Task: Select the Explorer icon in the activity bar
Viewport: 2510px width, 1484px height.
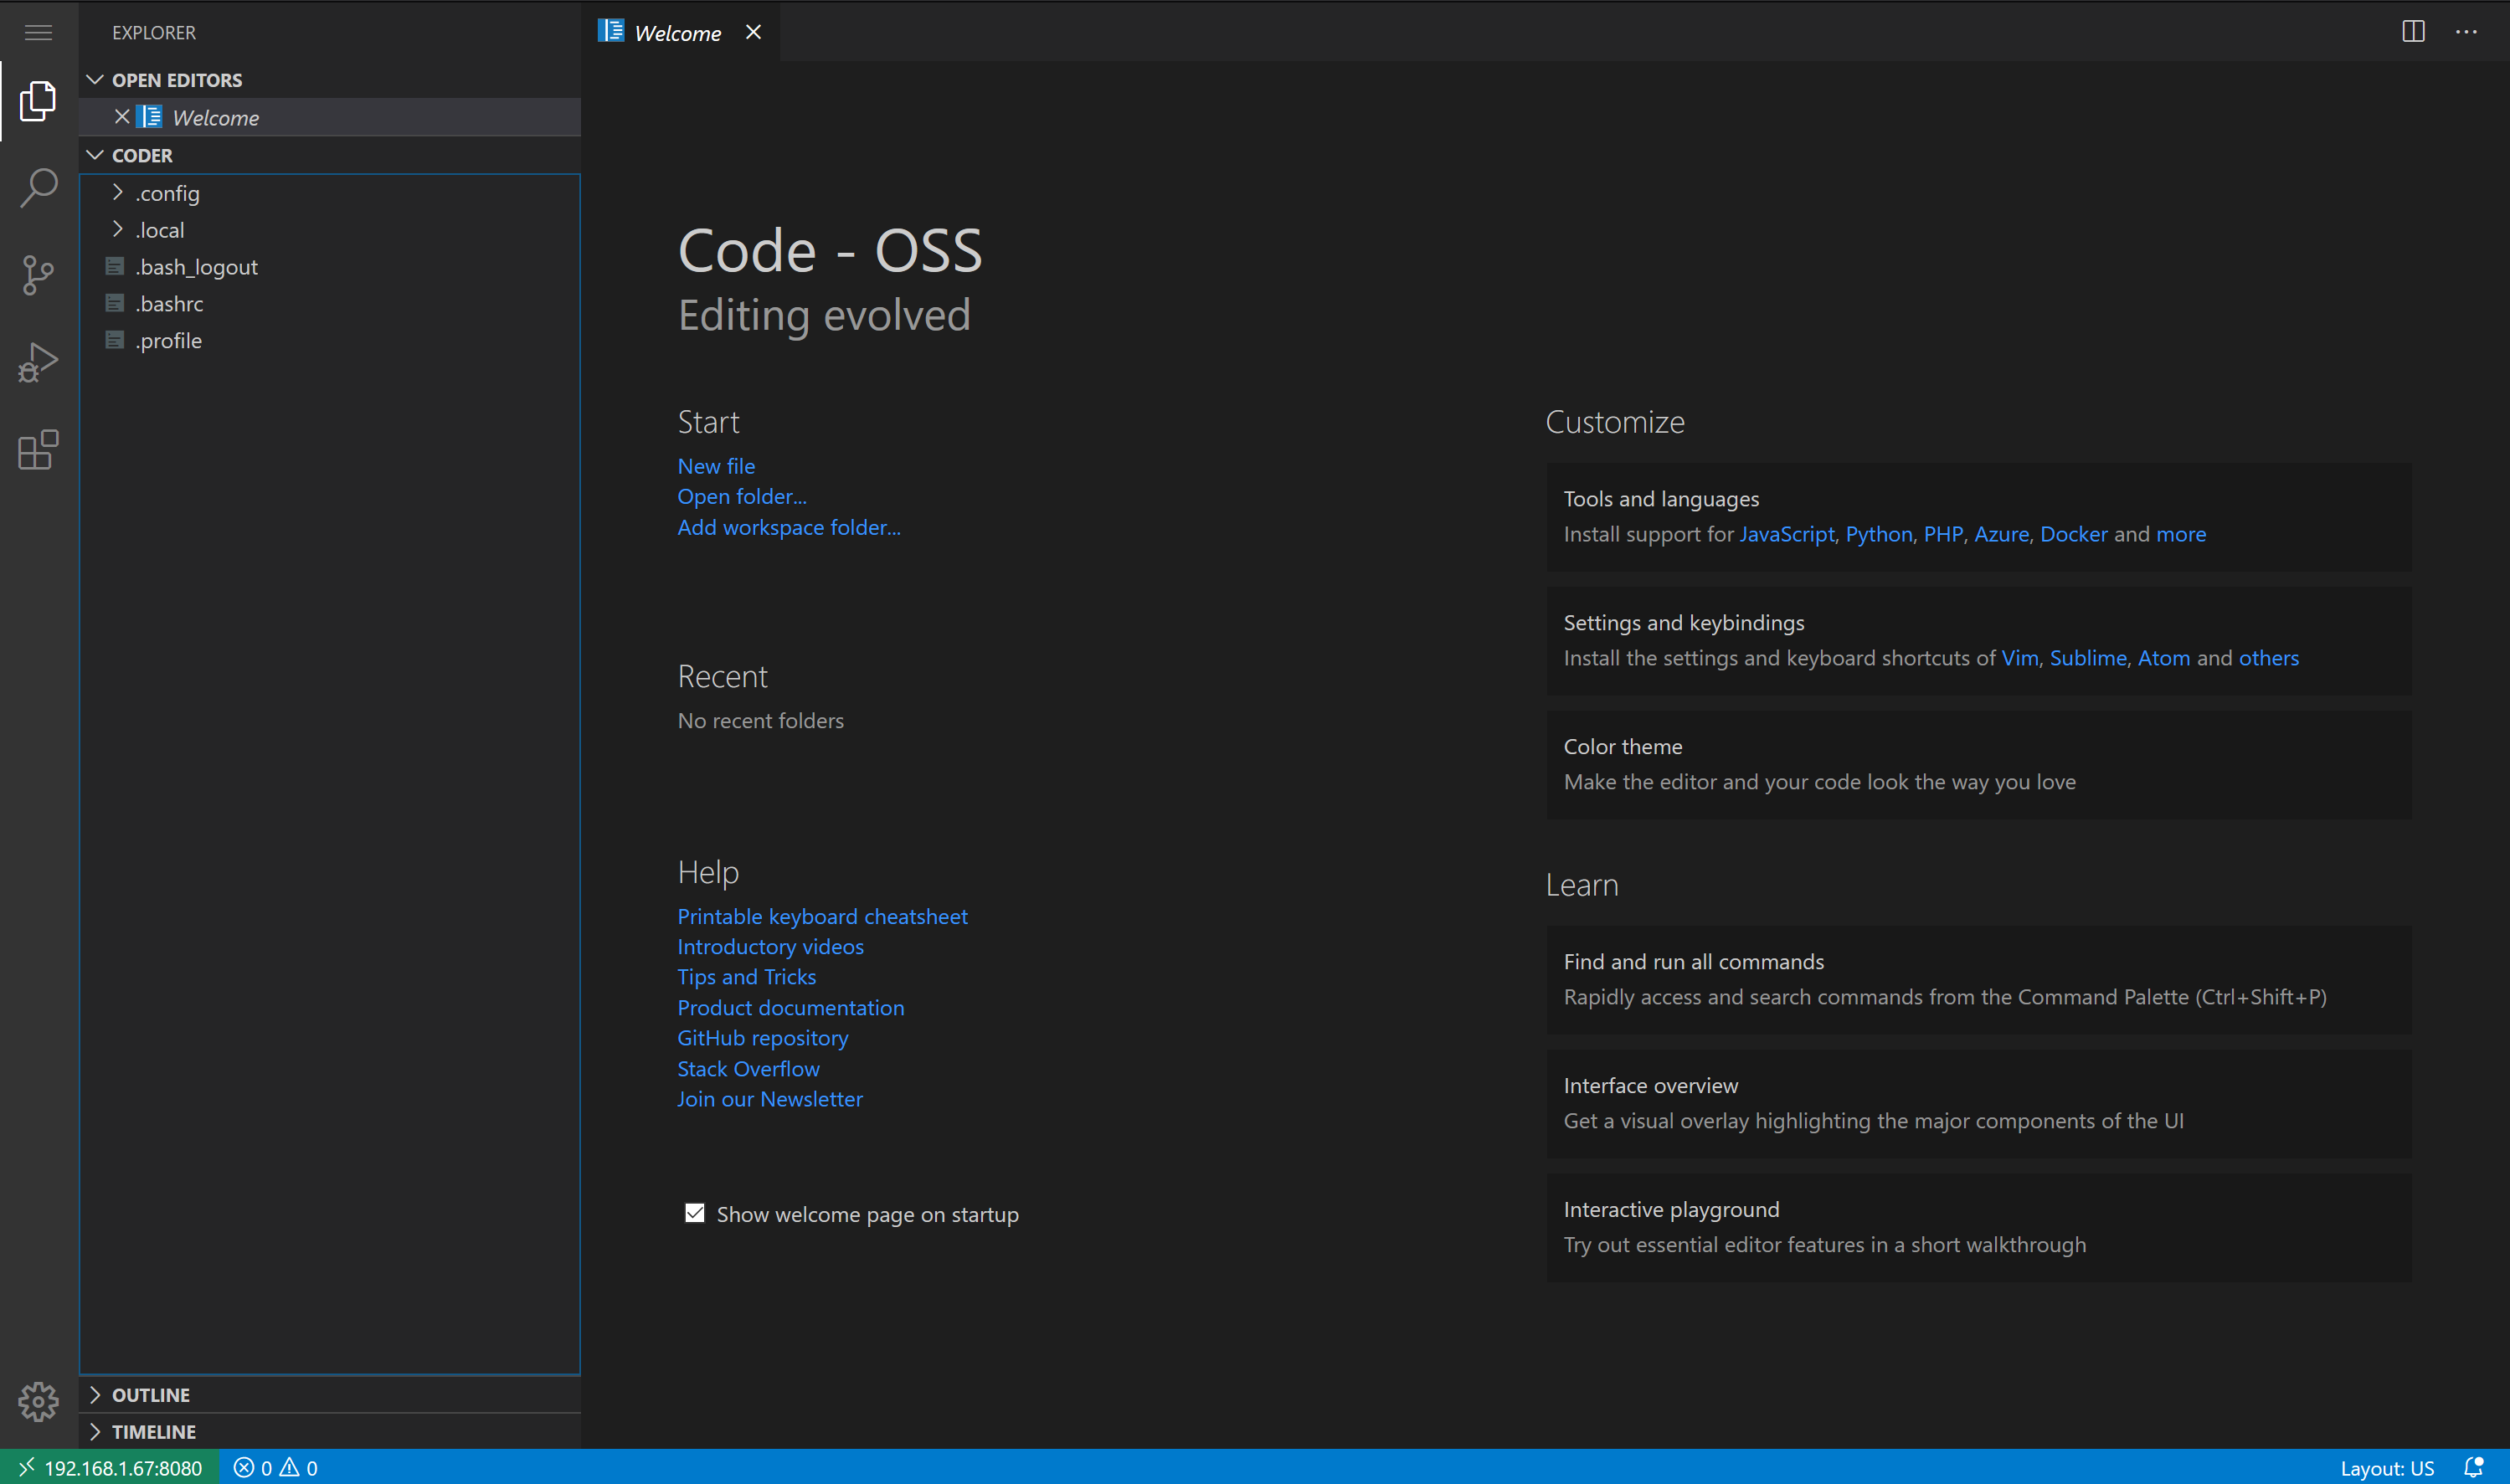Action: 37,100
